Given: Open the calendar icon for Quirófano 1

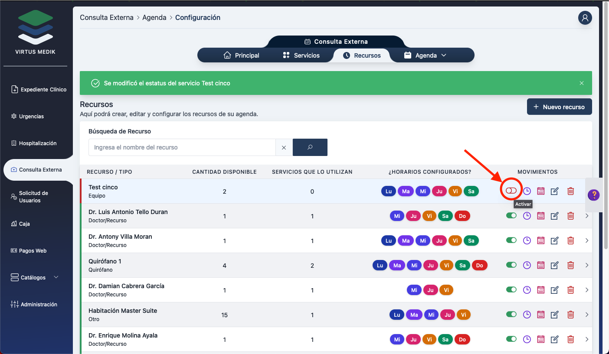Looking at the screenshot, I should click(x=540, y=265).
